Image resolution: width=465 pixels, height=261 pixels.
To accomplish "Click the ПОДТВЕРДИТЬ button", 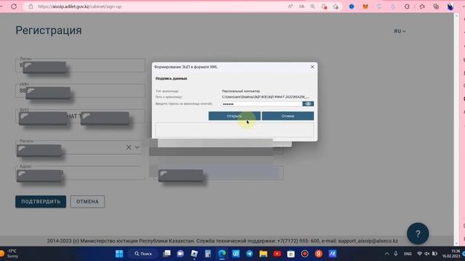I will (x=41, y=202).
